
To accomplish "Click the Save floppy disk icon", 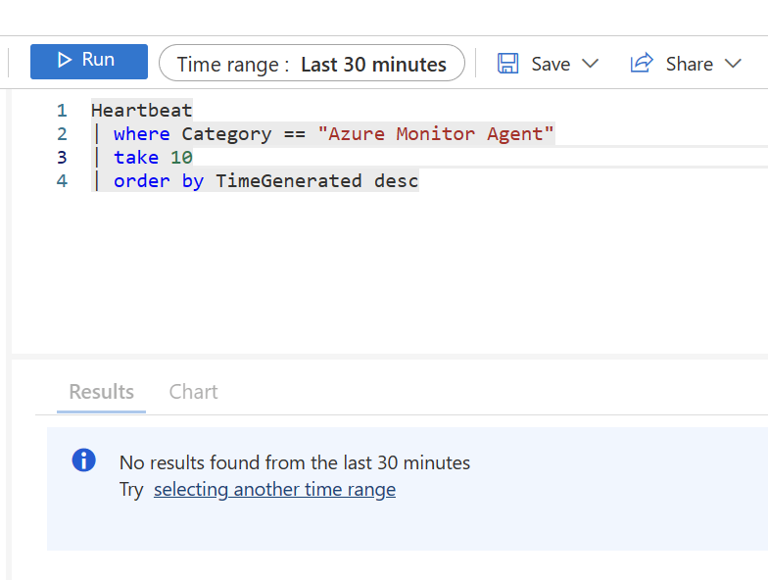I will pyautogui.click(x=507, y=63).
